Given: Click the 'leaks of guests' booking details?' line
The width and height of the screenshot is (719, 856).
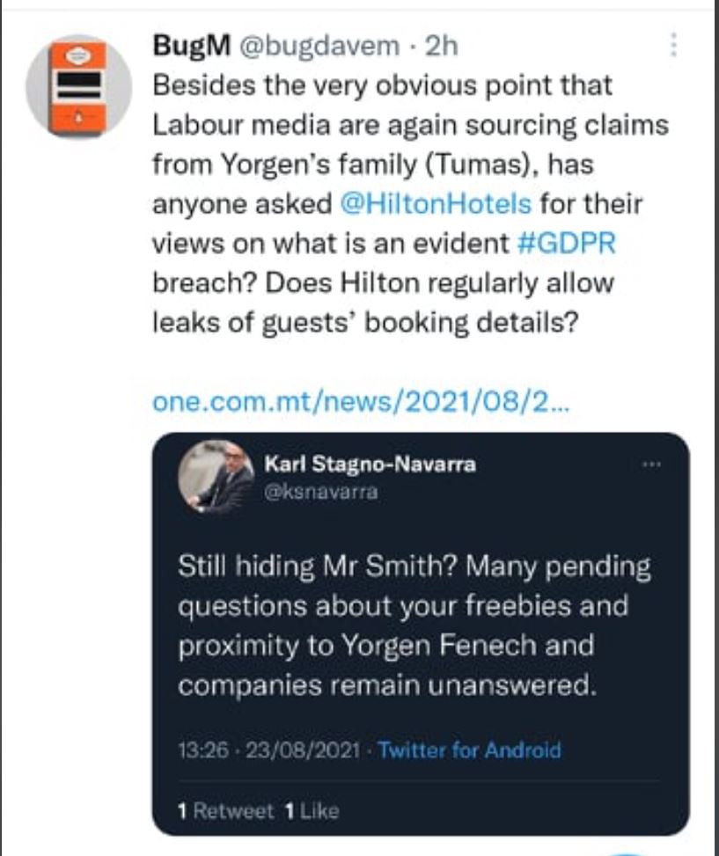Looking at the screenshot, I should coord(365,323).
